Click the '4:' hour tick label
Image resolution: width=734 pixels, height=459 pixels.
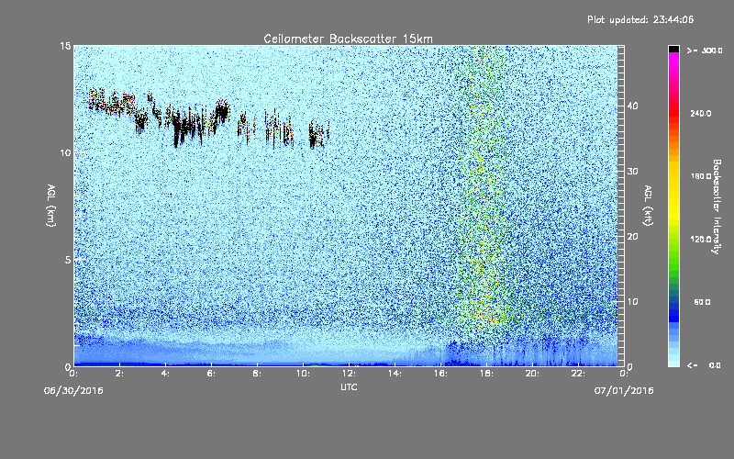tap(165, 374)
